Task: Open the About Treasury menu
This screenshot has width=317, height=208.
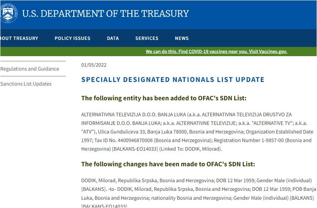Action: 19,38
